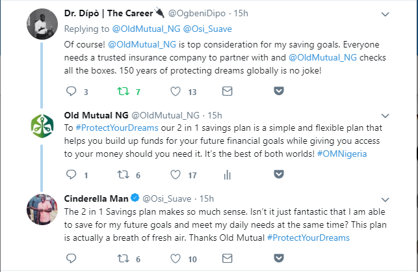Retweet Cinderella Man's tweet

[x=122, y=259]
